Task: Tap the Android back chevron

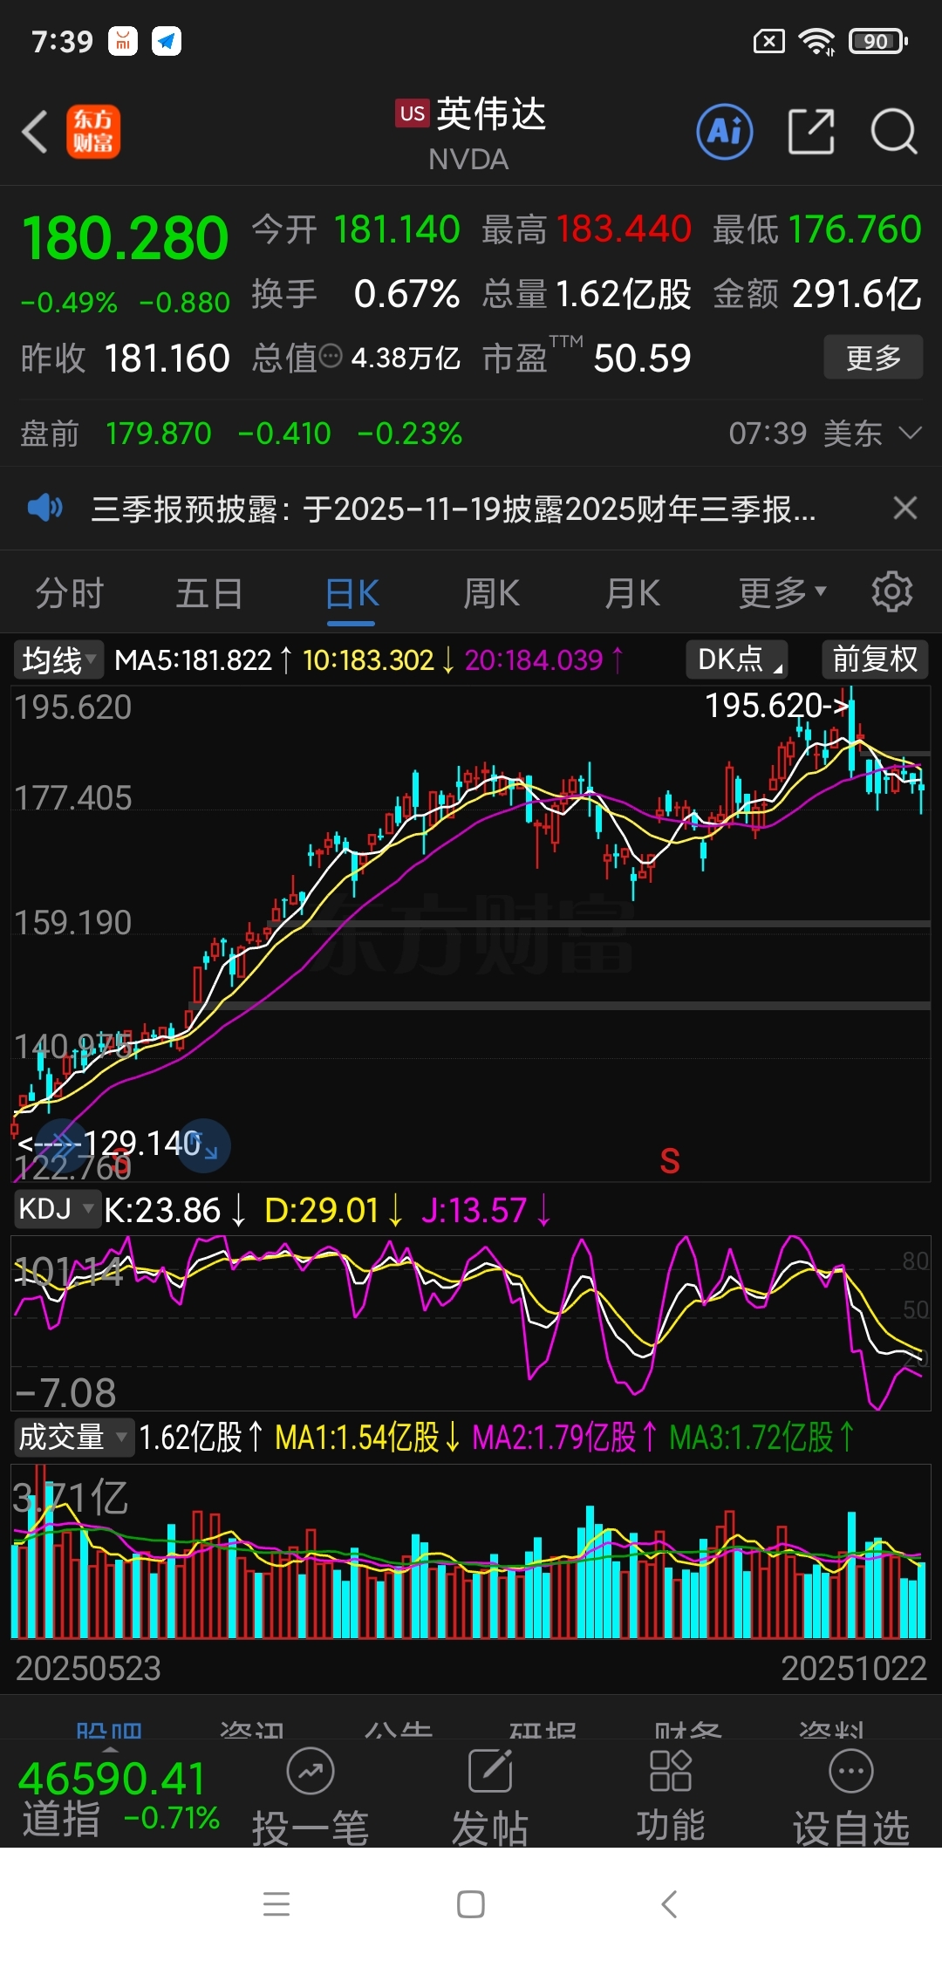Action: click(x=669, y=1904)
